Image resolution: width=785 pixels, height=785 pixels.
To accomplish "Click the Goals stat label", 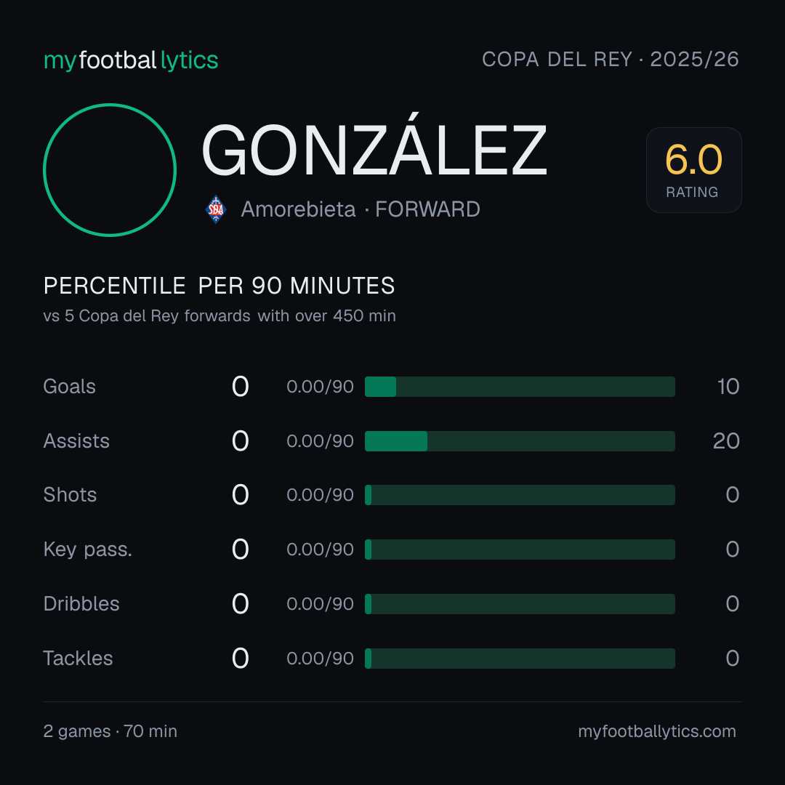I will coord(70,387).
